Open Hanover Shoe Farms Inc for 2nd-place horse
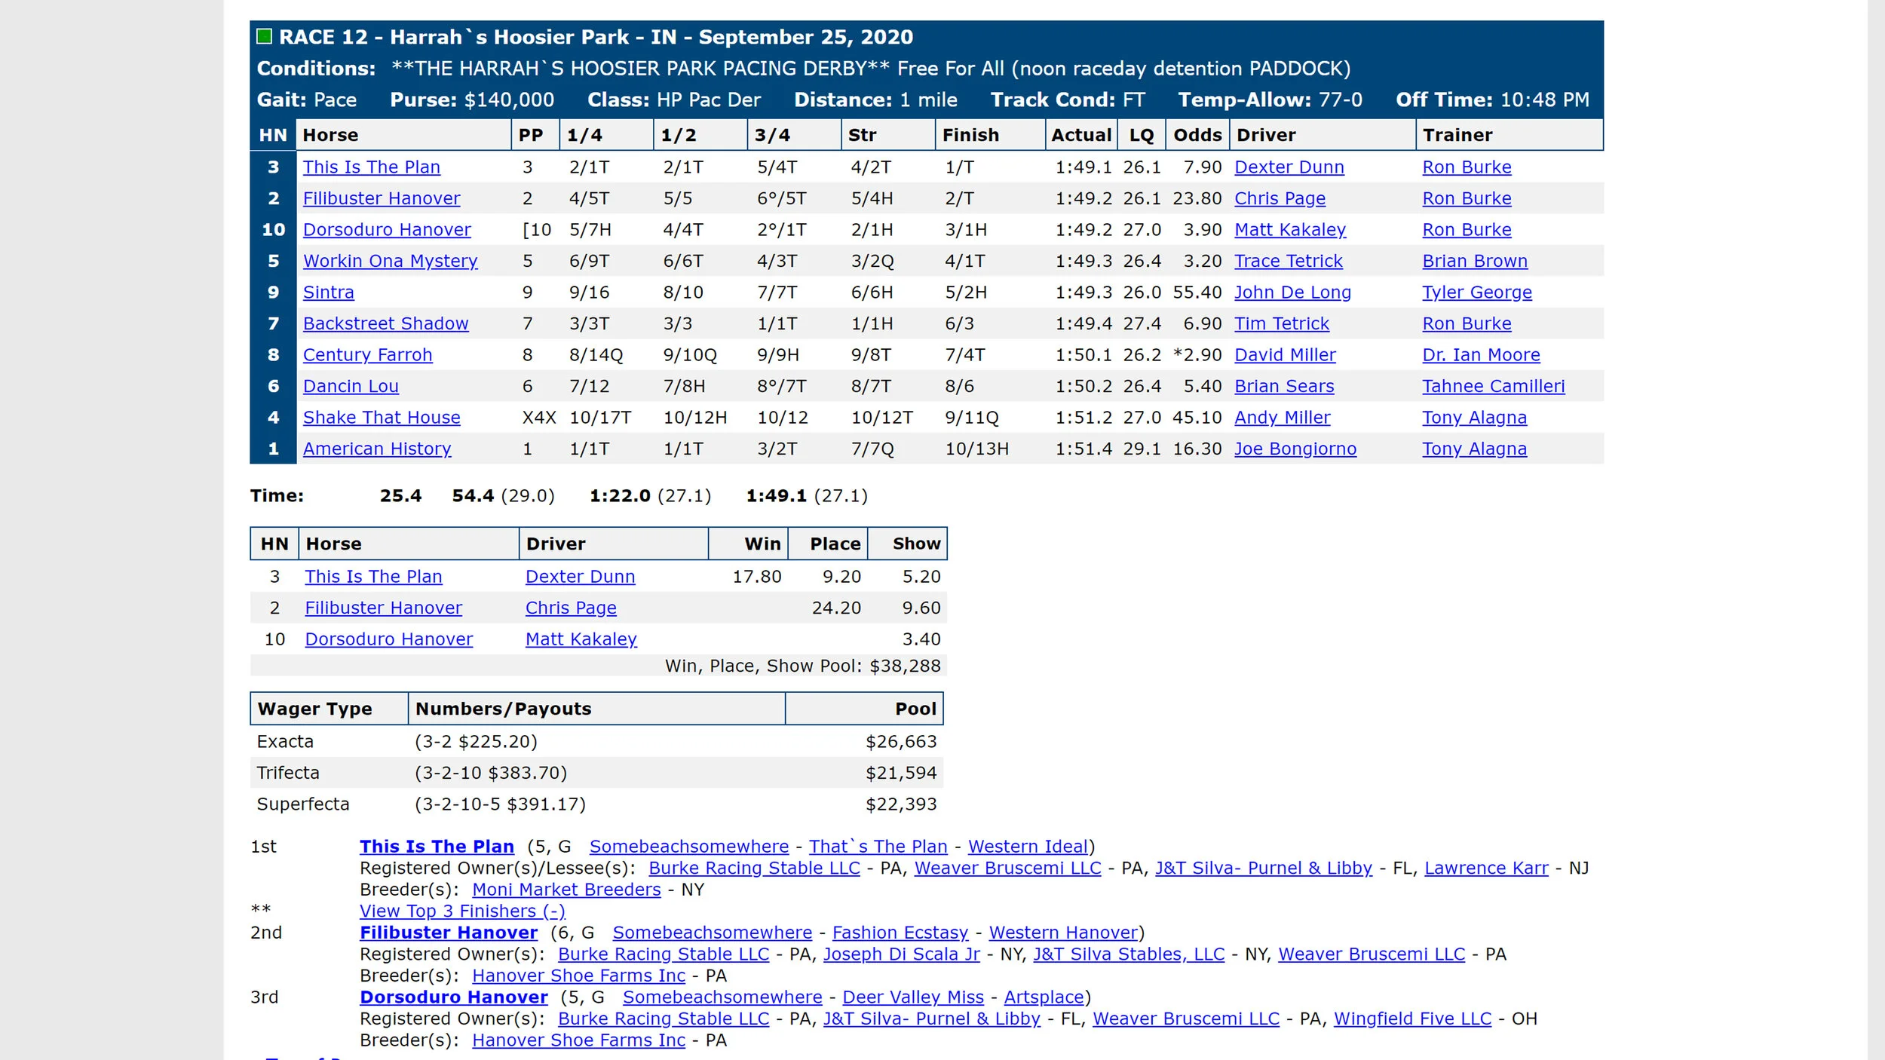The image size is (1885, 1060). tap(578, 975)
